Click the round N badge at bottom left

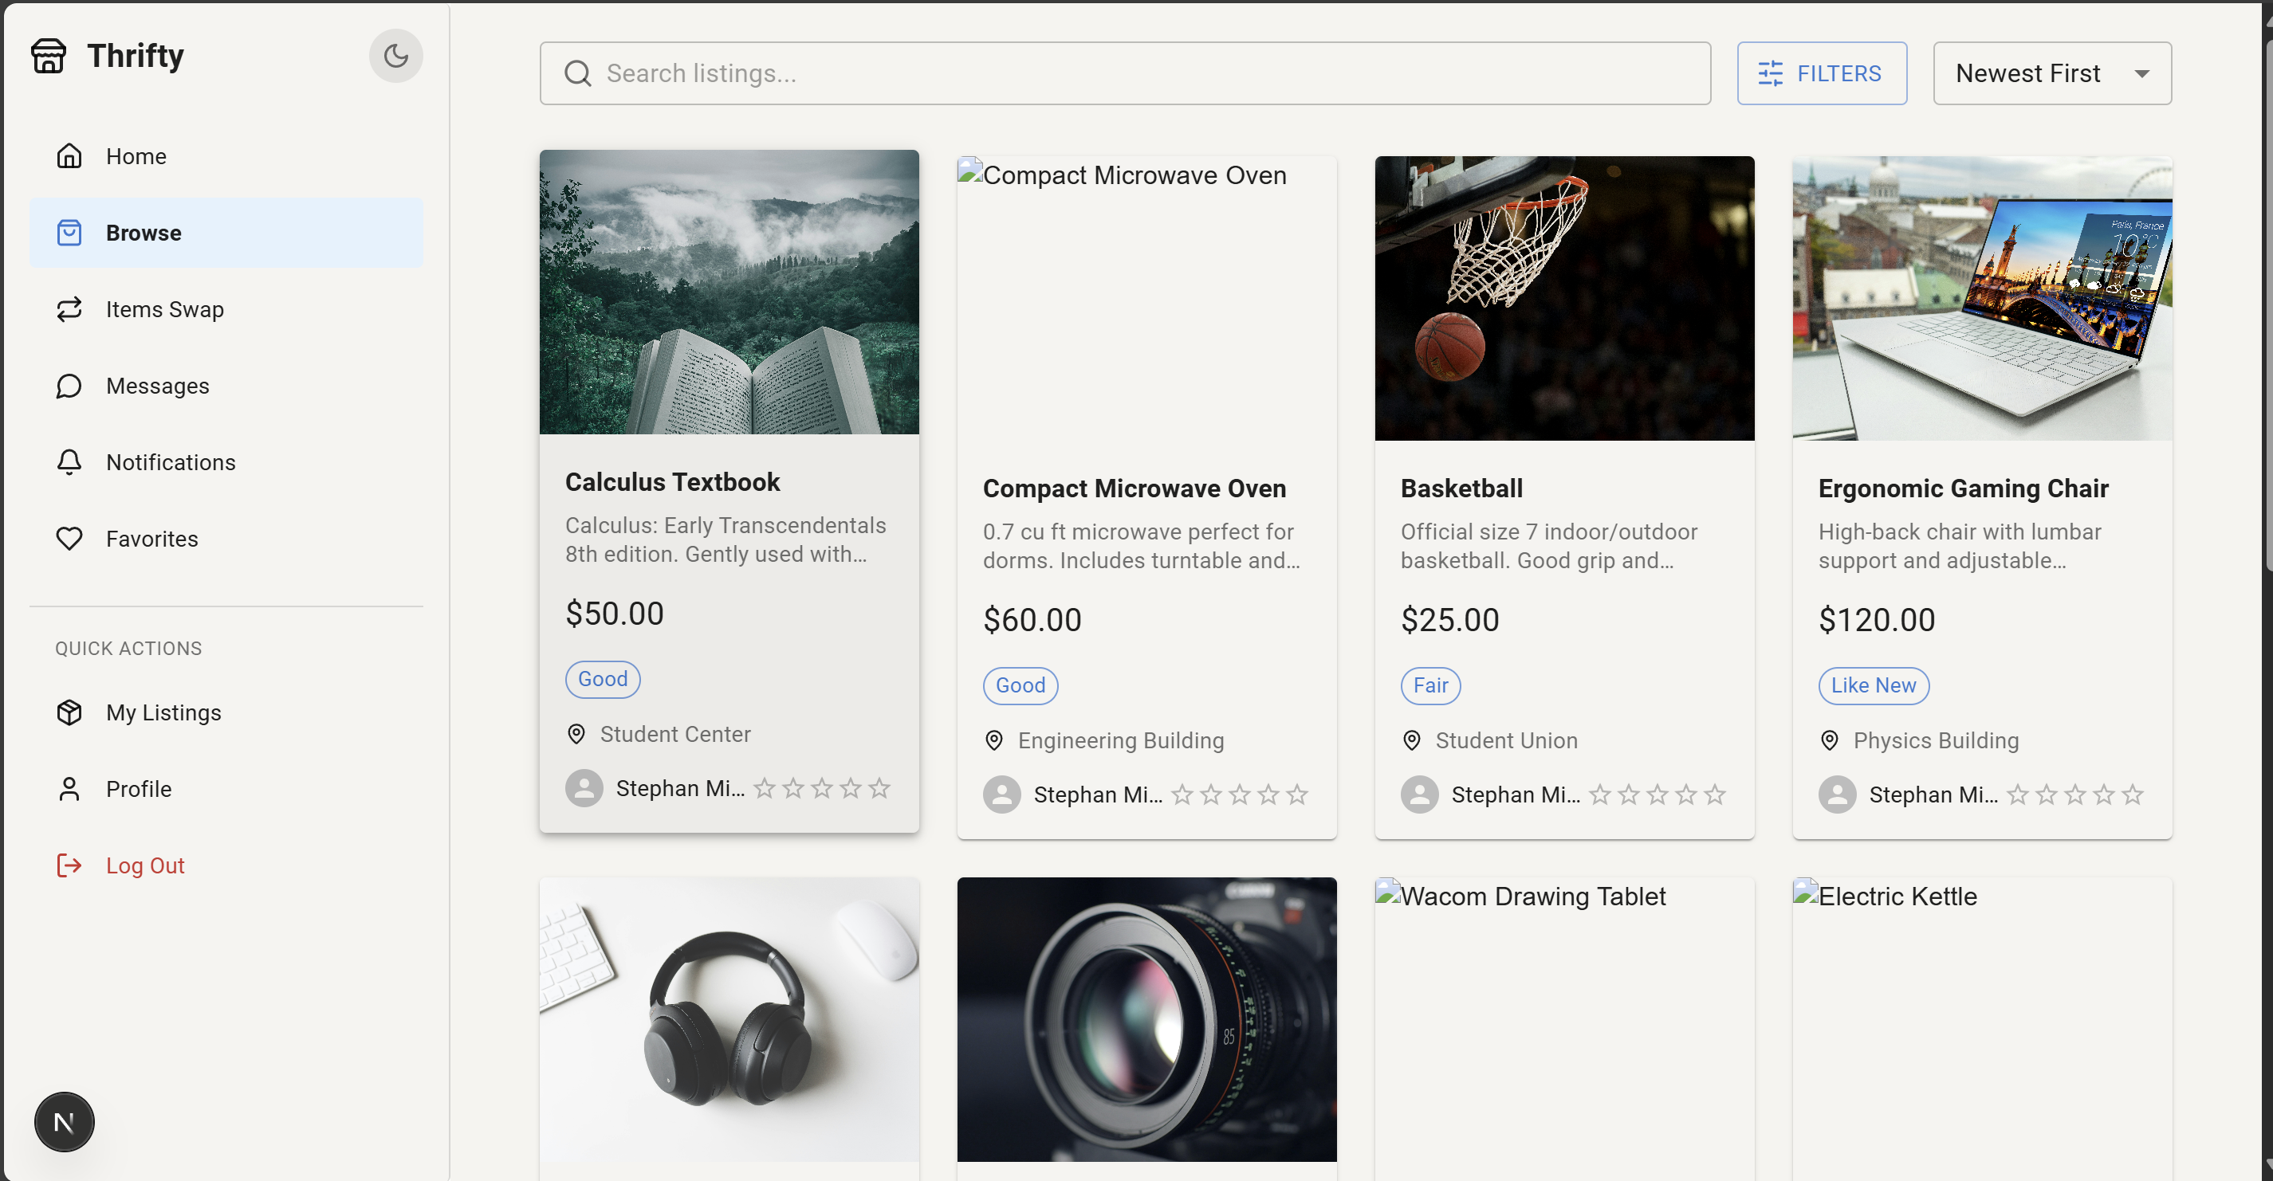[64, 1122]
